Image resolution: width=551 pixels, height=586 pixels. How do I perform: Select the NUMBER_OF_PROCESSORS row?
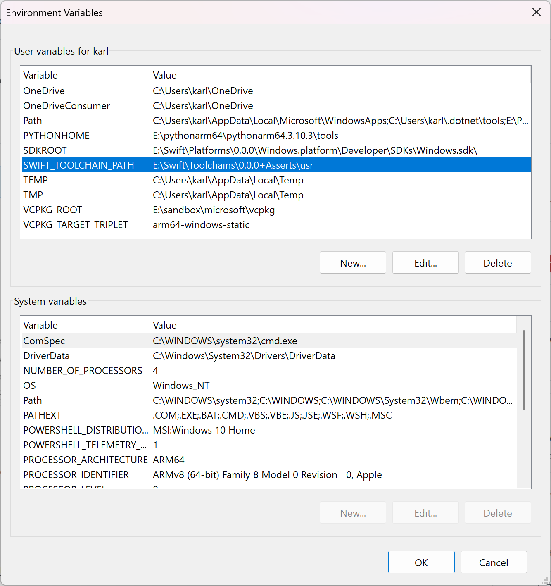[83, 371]
